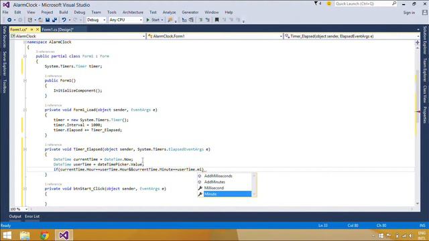Undo the last edit via toolbar icon
Image resolution: width=429 pixels, height=241 pixels.
(64, 20)
